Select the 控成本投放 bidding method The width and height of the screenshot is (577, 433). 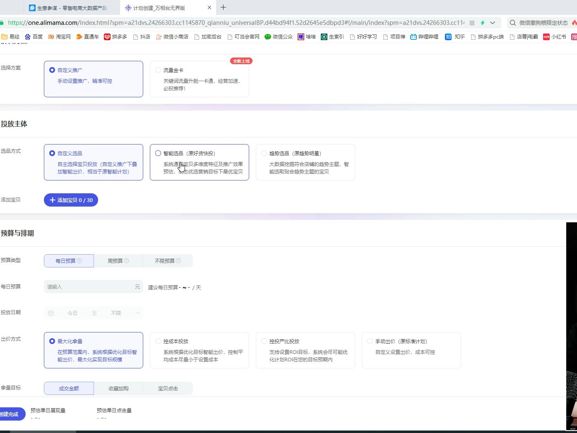tap(200, 350)
